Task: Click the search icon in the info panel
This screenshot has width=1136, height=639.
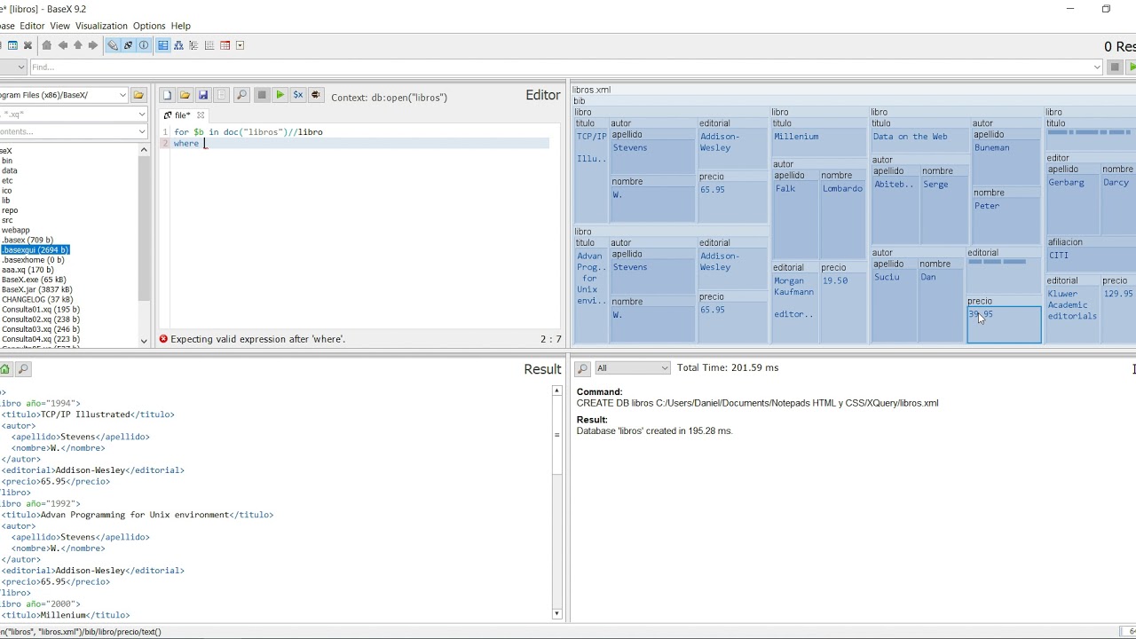Action: (582, 368)
